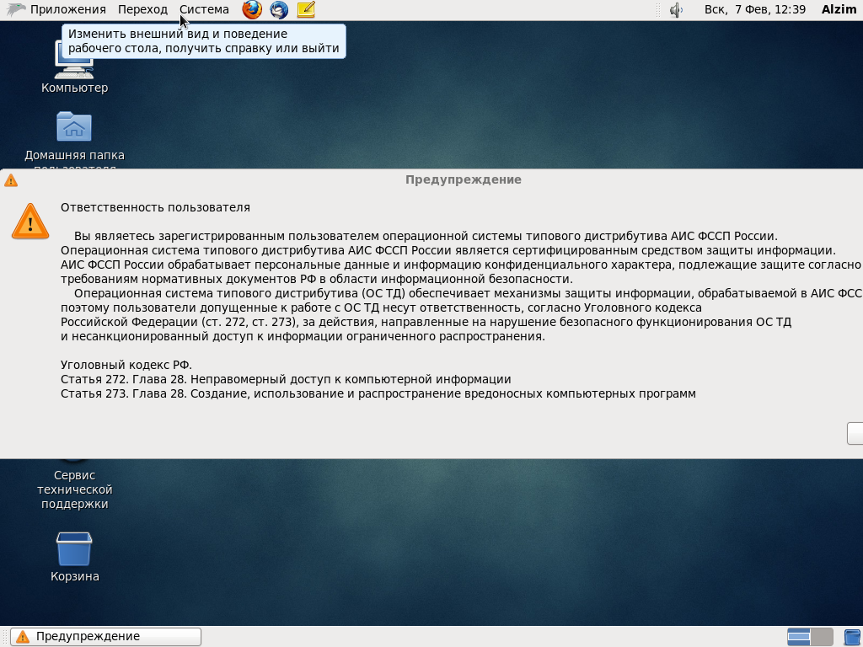Switch to the second gray workspace
This screenshot has width=863, height=647.
coord(822,637)
